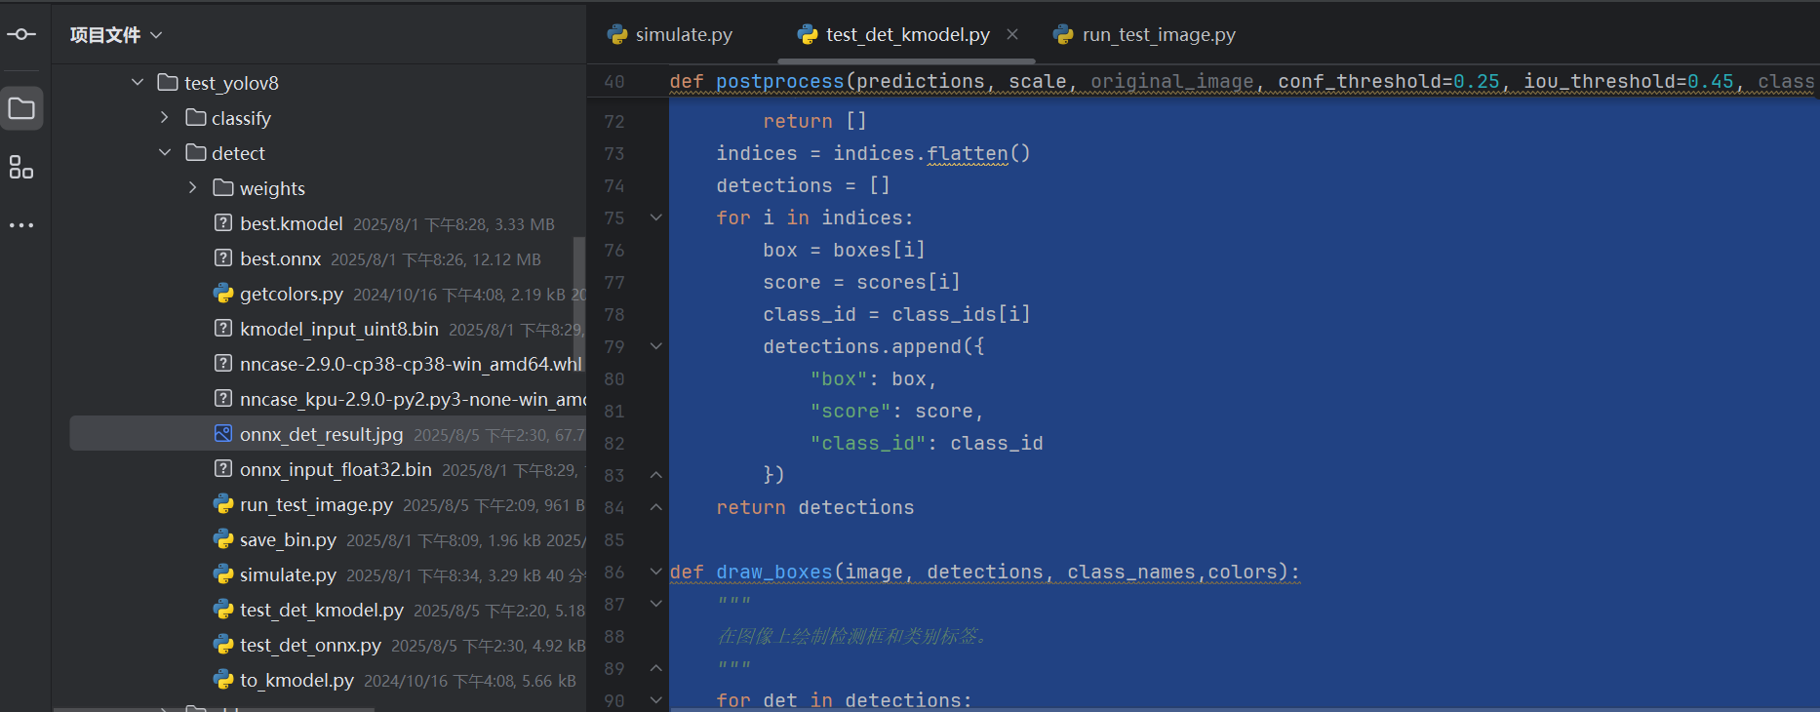This screenshot has height=712, width=1820.
Task: Click the Python icon beside to_kmodel.py
Action: pos(223,680)
